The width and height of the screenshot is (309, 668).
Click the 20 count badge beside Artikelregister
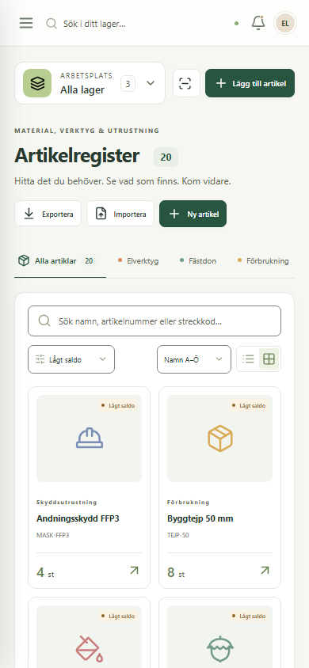point(166,158)
